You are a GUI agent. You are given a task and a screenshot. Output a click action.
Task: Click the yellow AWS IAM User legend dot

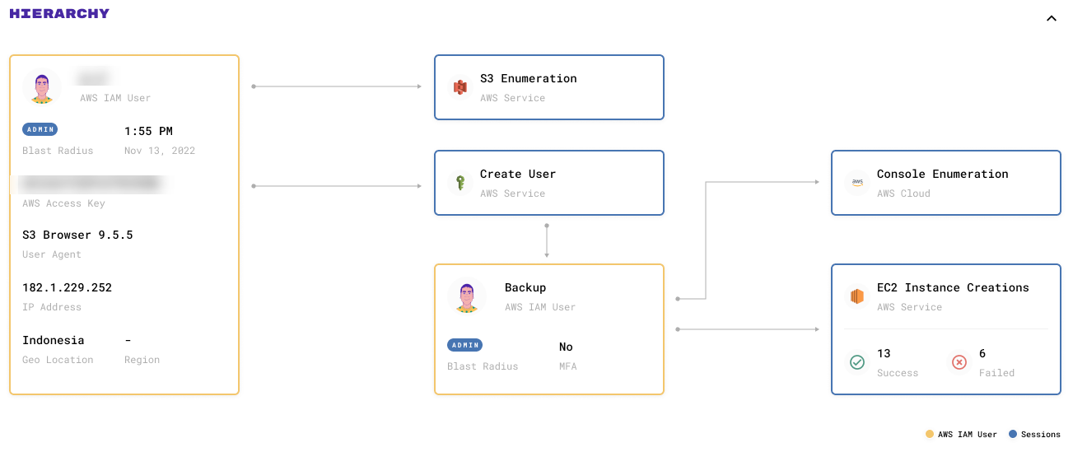click(930, 434)
